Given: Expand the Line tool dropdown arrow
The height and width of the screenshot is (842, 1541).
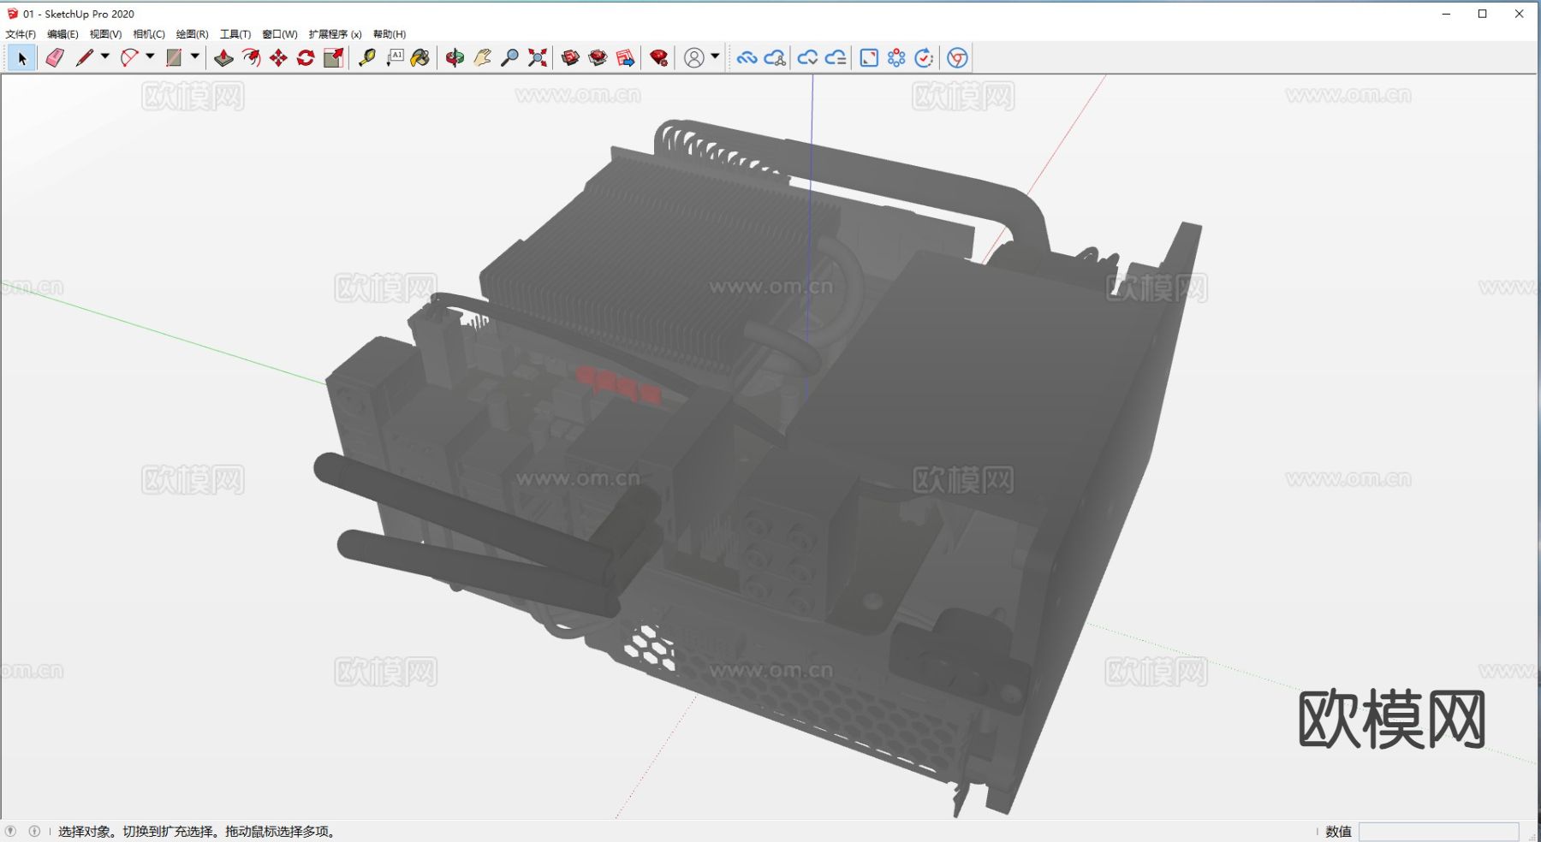Looking at the screenshot, I should tap(105, 56).
